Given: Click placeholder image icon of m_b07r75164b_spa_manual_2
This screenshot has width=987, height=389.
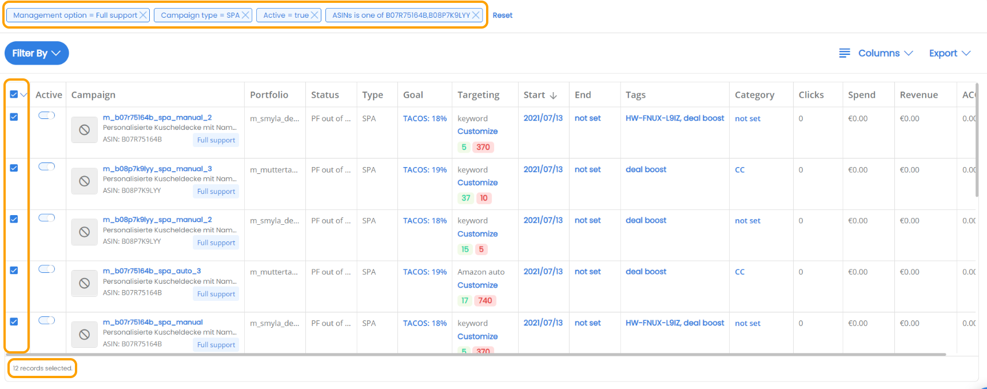Looking at the screenshot, I should click(84, 130).
